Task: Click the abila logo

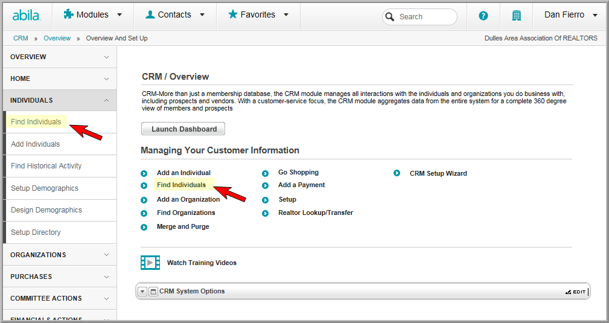Action: pyautogui.click(x=26, y=15)
